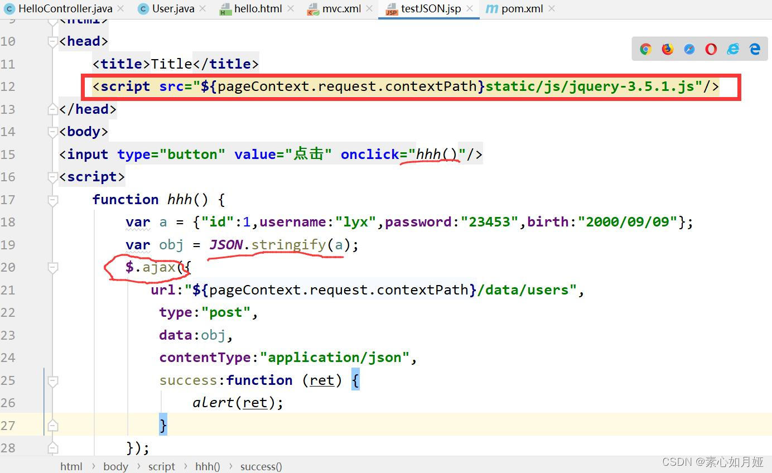This screenshot has width=772, height=473.
Task: Click the birth "2000/09/09" value
Action: click(x=628, y=222)
